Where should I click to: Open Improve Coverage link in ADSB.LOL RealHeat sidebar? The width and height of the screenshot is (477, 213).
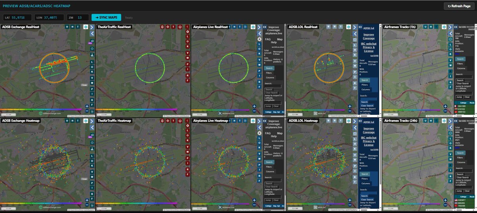point(368,37)
